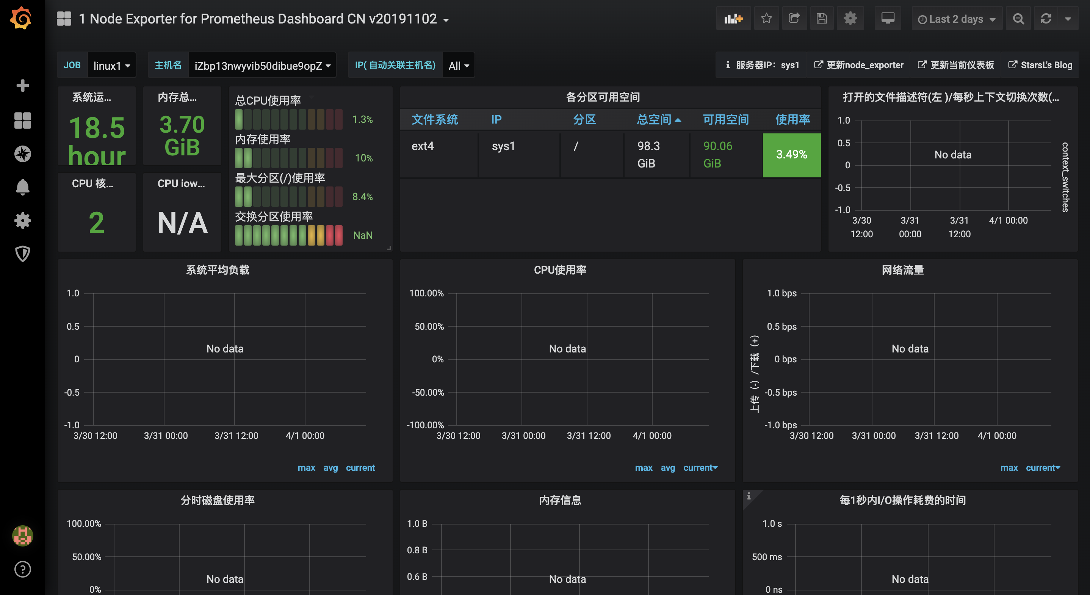Open dashboard settings gear in toolbar
The image size is (1090, 595).
tap(850, 19)
